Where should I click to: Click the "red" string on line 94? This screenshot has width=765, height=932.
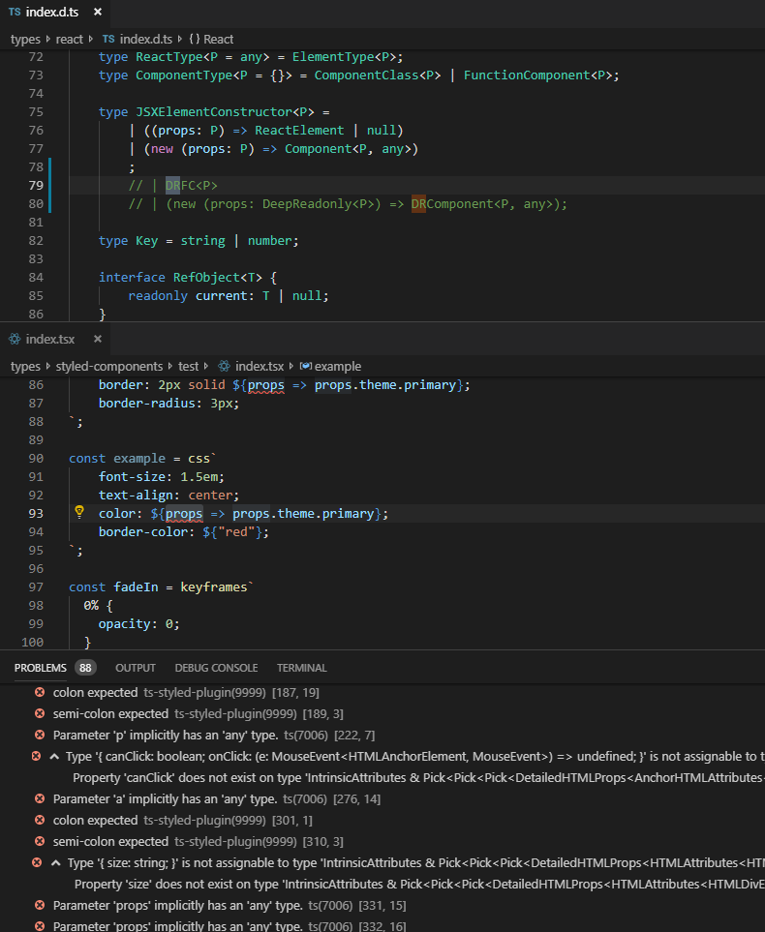(236, 532)
